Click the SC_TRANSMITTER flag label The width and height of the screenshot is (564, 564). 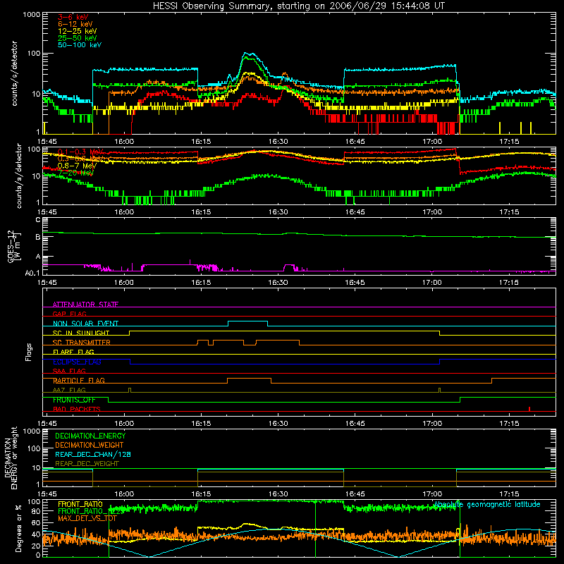tap(82, 342)
